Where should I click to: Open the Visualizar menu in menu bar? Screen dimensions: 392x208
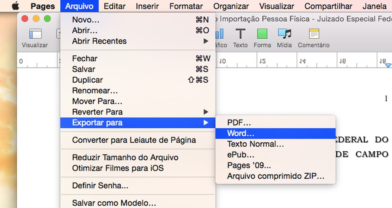[x=276, y=6]
